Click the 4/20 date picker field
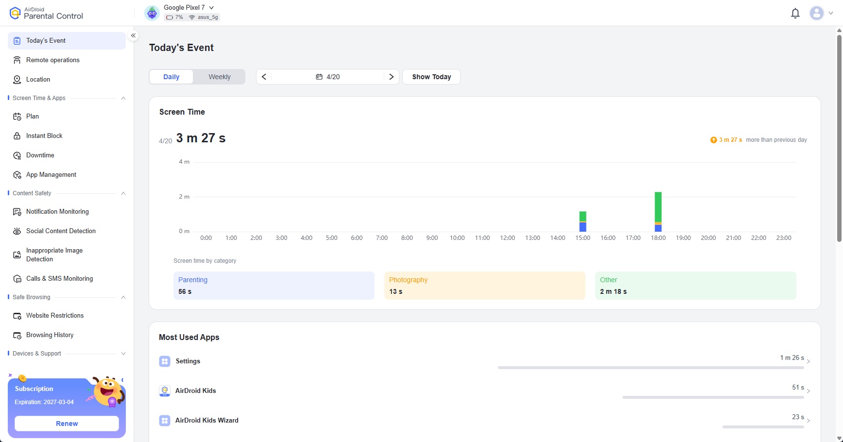 point(327,77)
